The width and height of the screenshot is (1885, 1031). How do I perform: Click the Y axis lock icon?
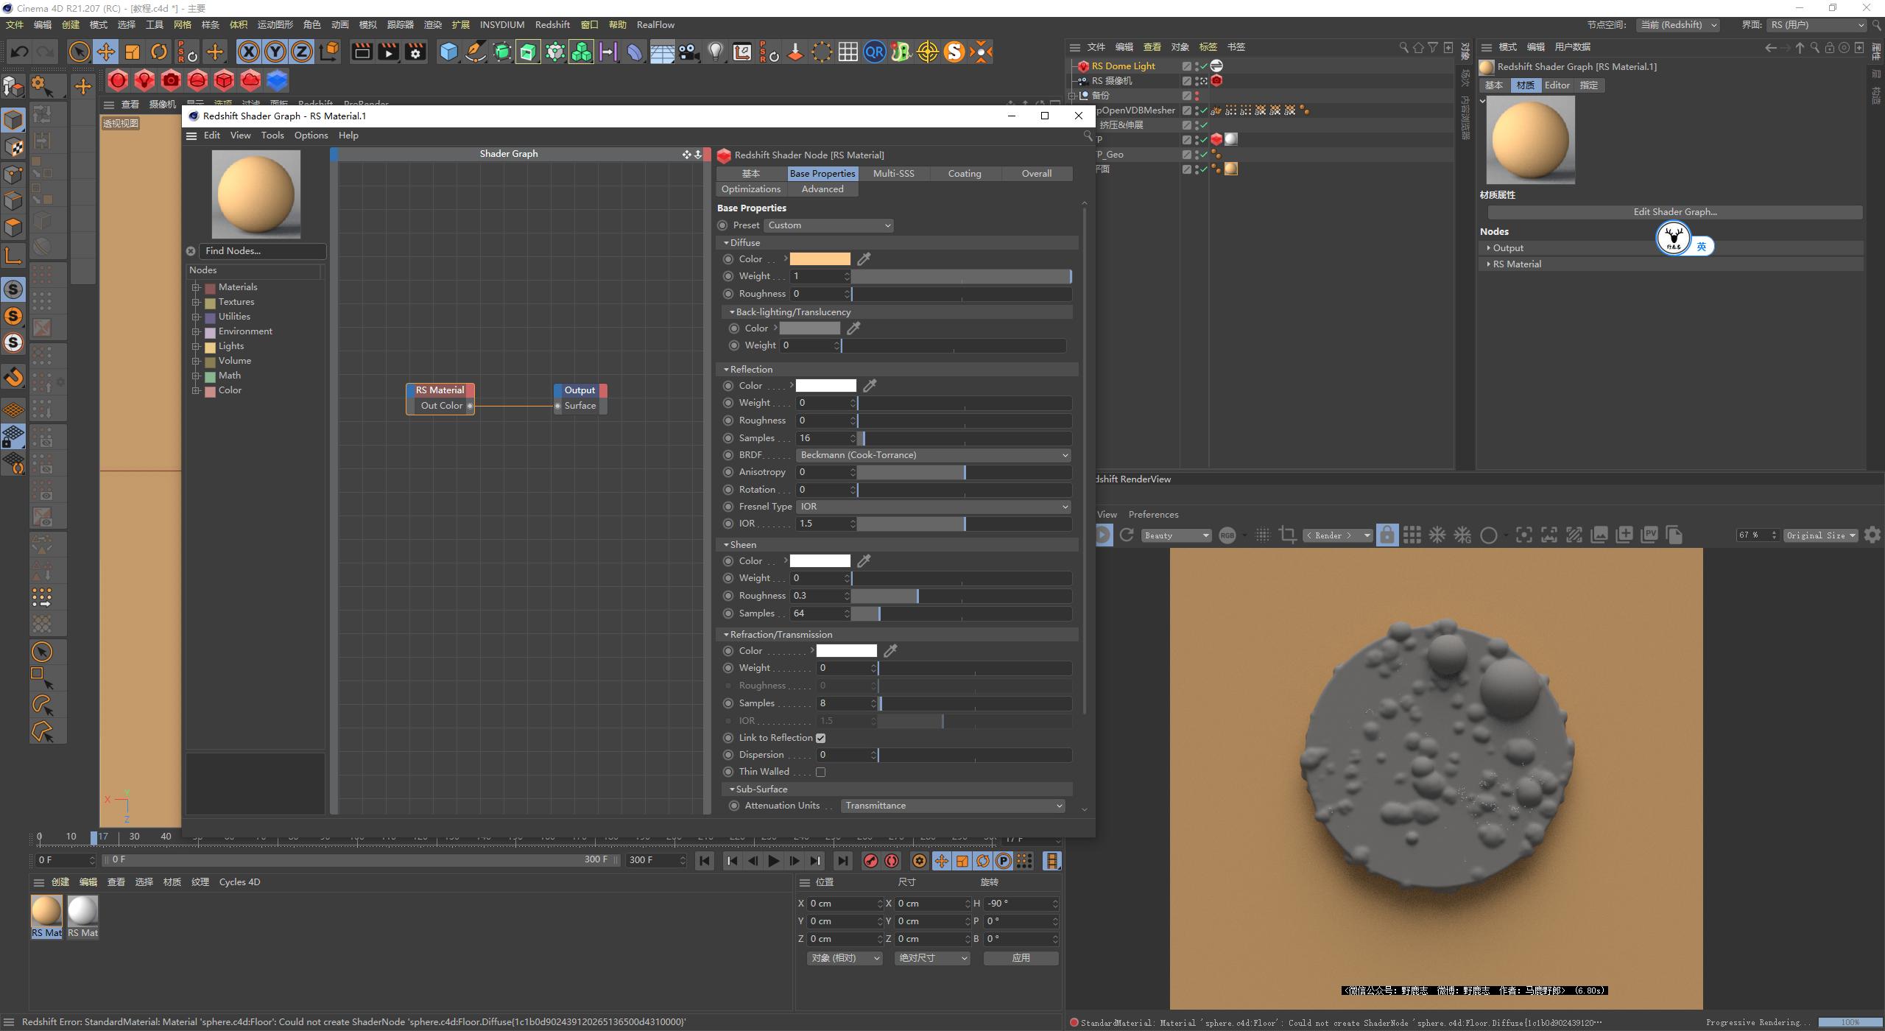point(275,52)
